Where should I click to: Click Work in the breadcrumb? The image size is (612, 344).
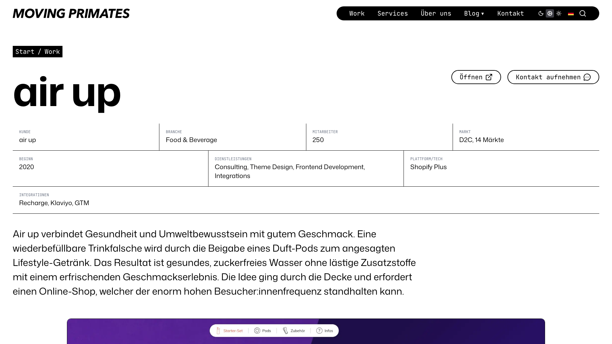[x=52, y=52]
